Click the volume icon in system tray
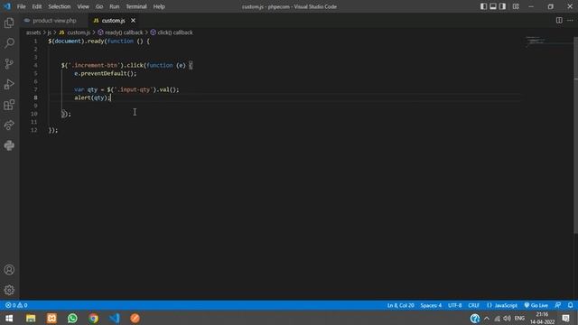Screen dimensions: 578x325 (x=507, y=319)
